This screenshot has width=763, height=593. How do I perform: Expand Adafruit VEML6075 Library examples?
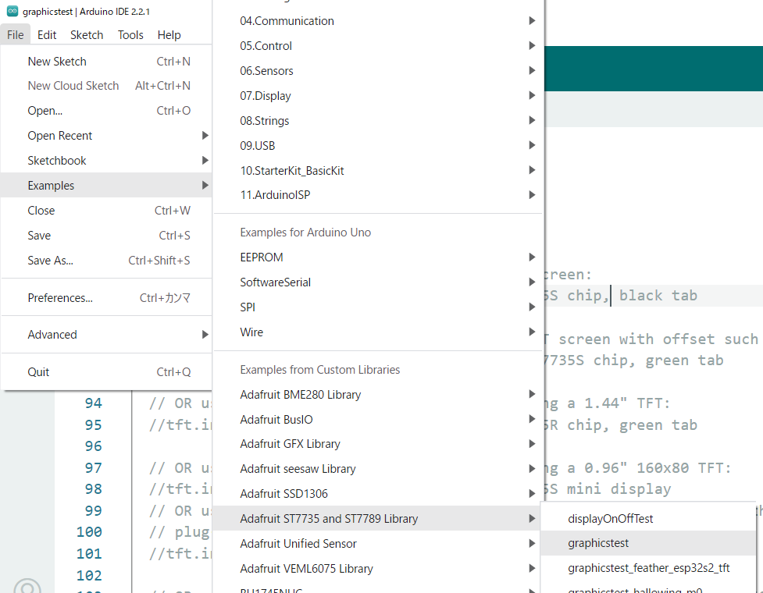coord(378,568)
